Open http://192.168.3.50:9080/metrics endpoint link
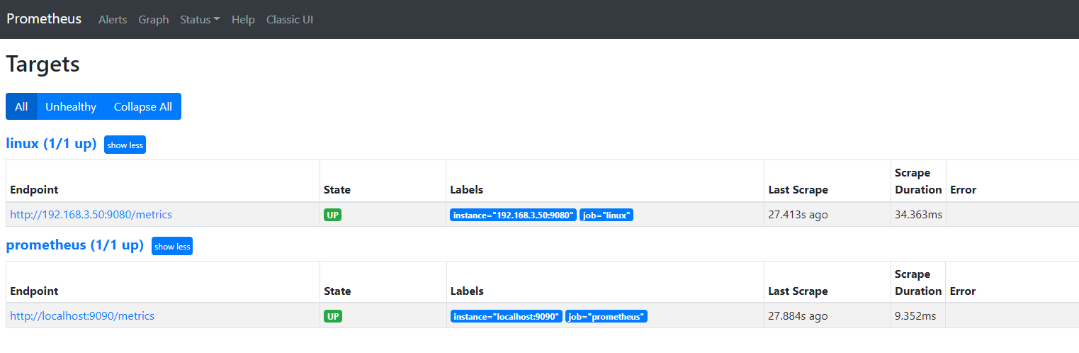Screen dimensions: 1079x353 pyautogui.click(x=91, y=214)
